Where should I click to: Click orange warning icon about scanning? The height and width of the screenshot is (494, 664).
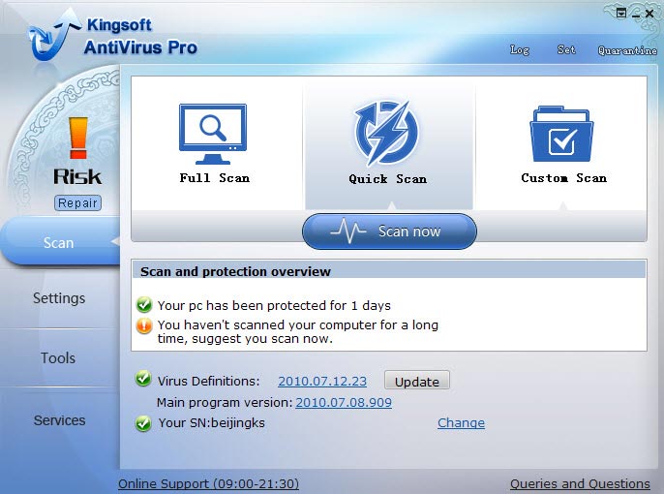click(x=144, y=325)
